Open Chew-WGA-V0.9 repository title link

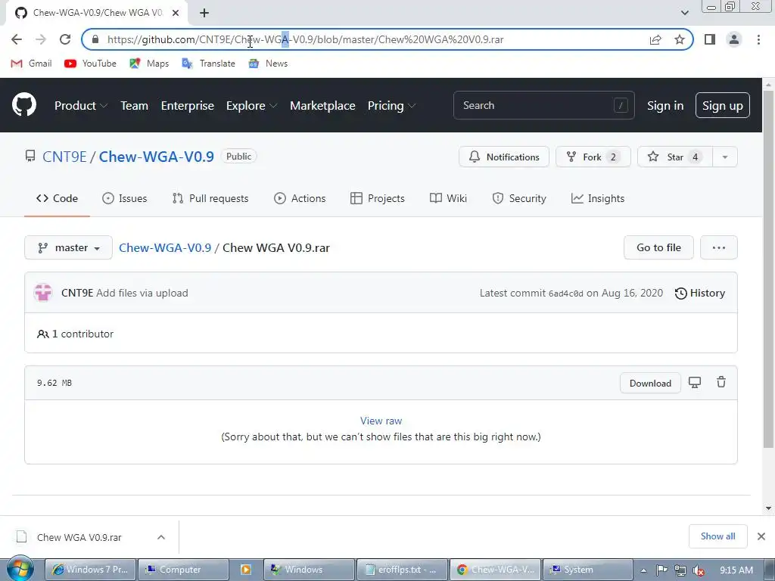click(156, 157)
